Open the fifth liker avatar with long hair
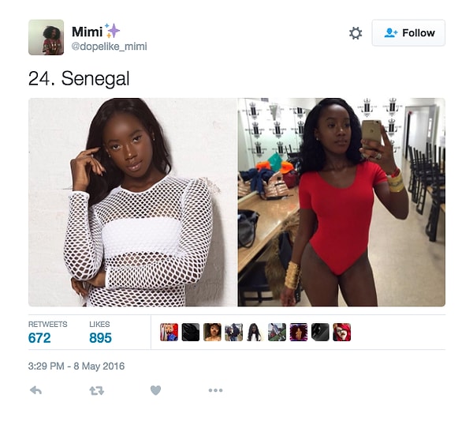Image resolution: width=473 pixels, height=421 pixels. click(x=255, y=333)
